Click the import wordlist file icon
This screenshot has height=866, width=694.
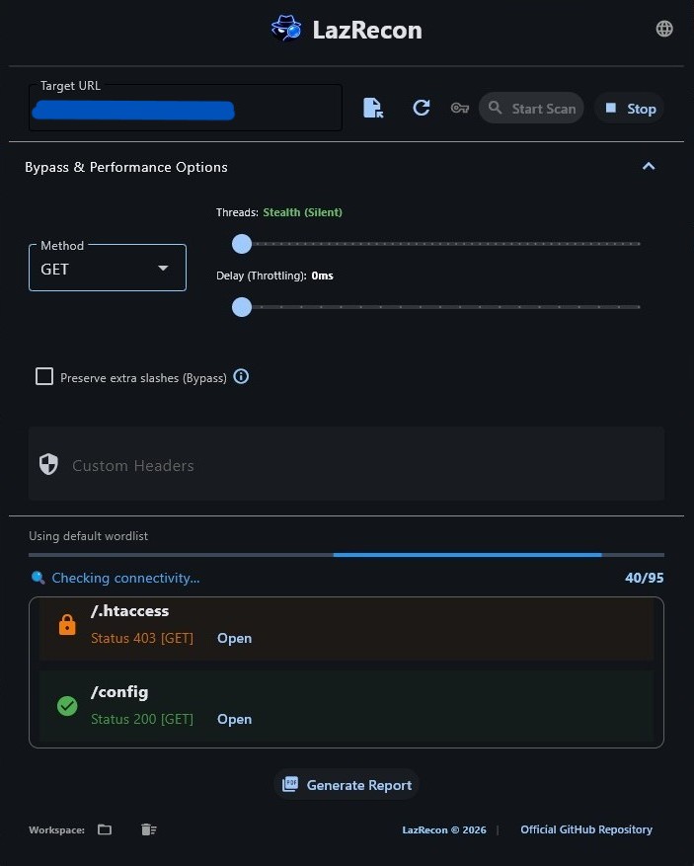pyautogui.click(x=373, y=108)
